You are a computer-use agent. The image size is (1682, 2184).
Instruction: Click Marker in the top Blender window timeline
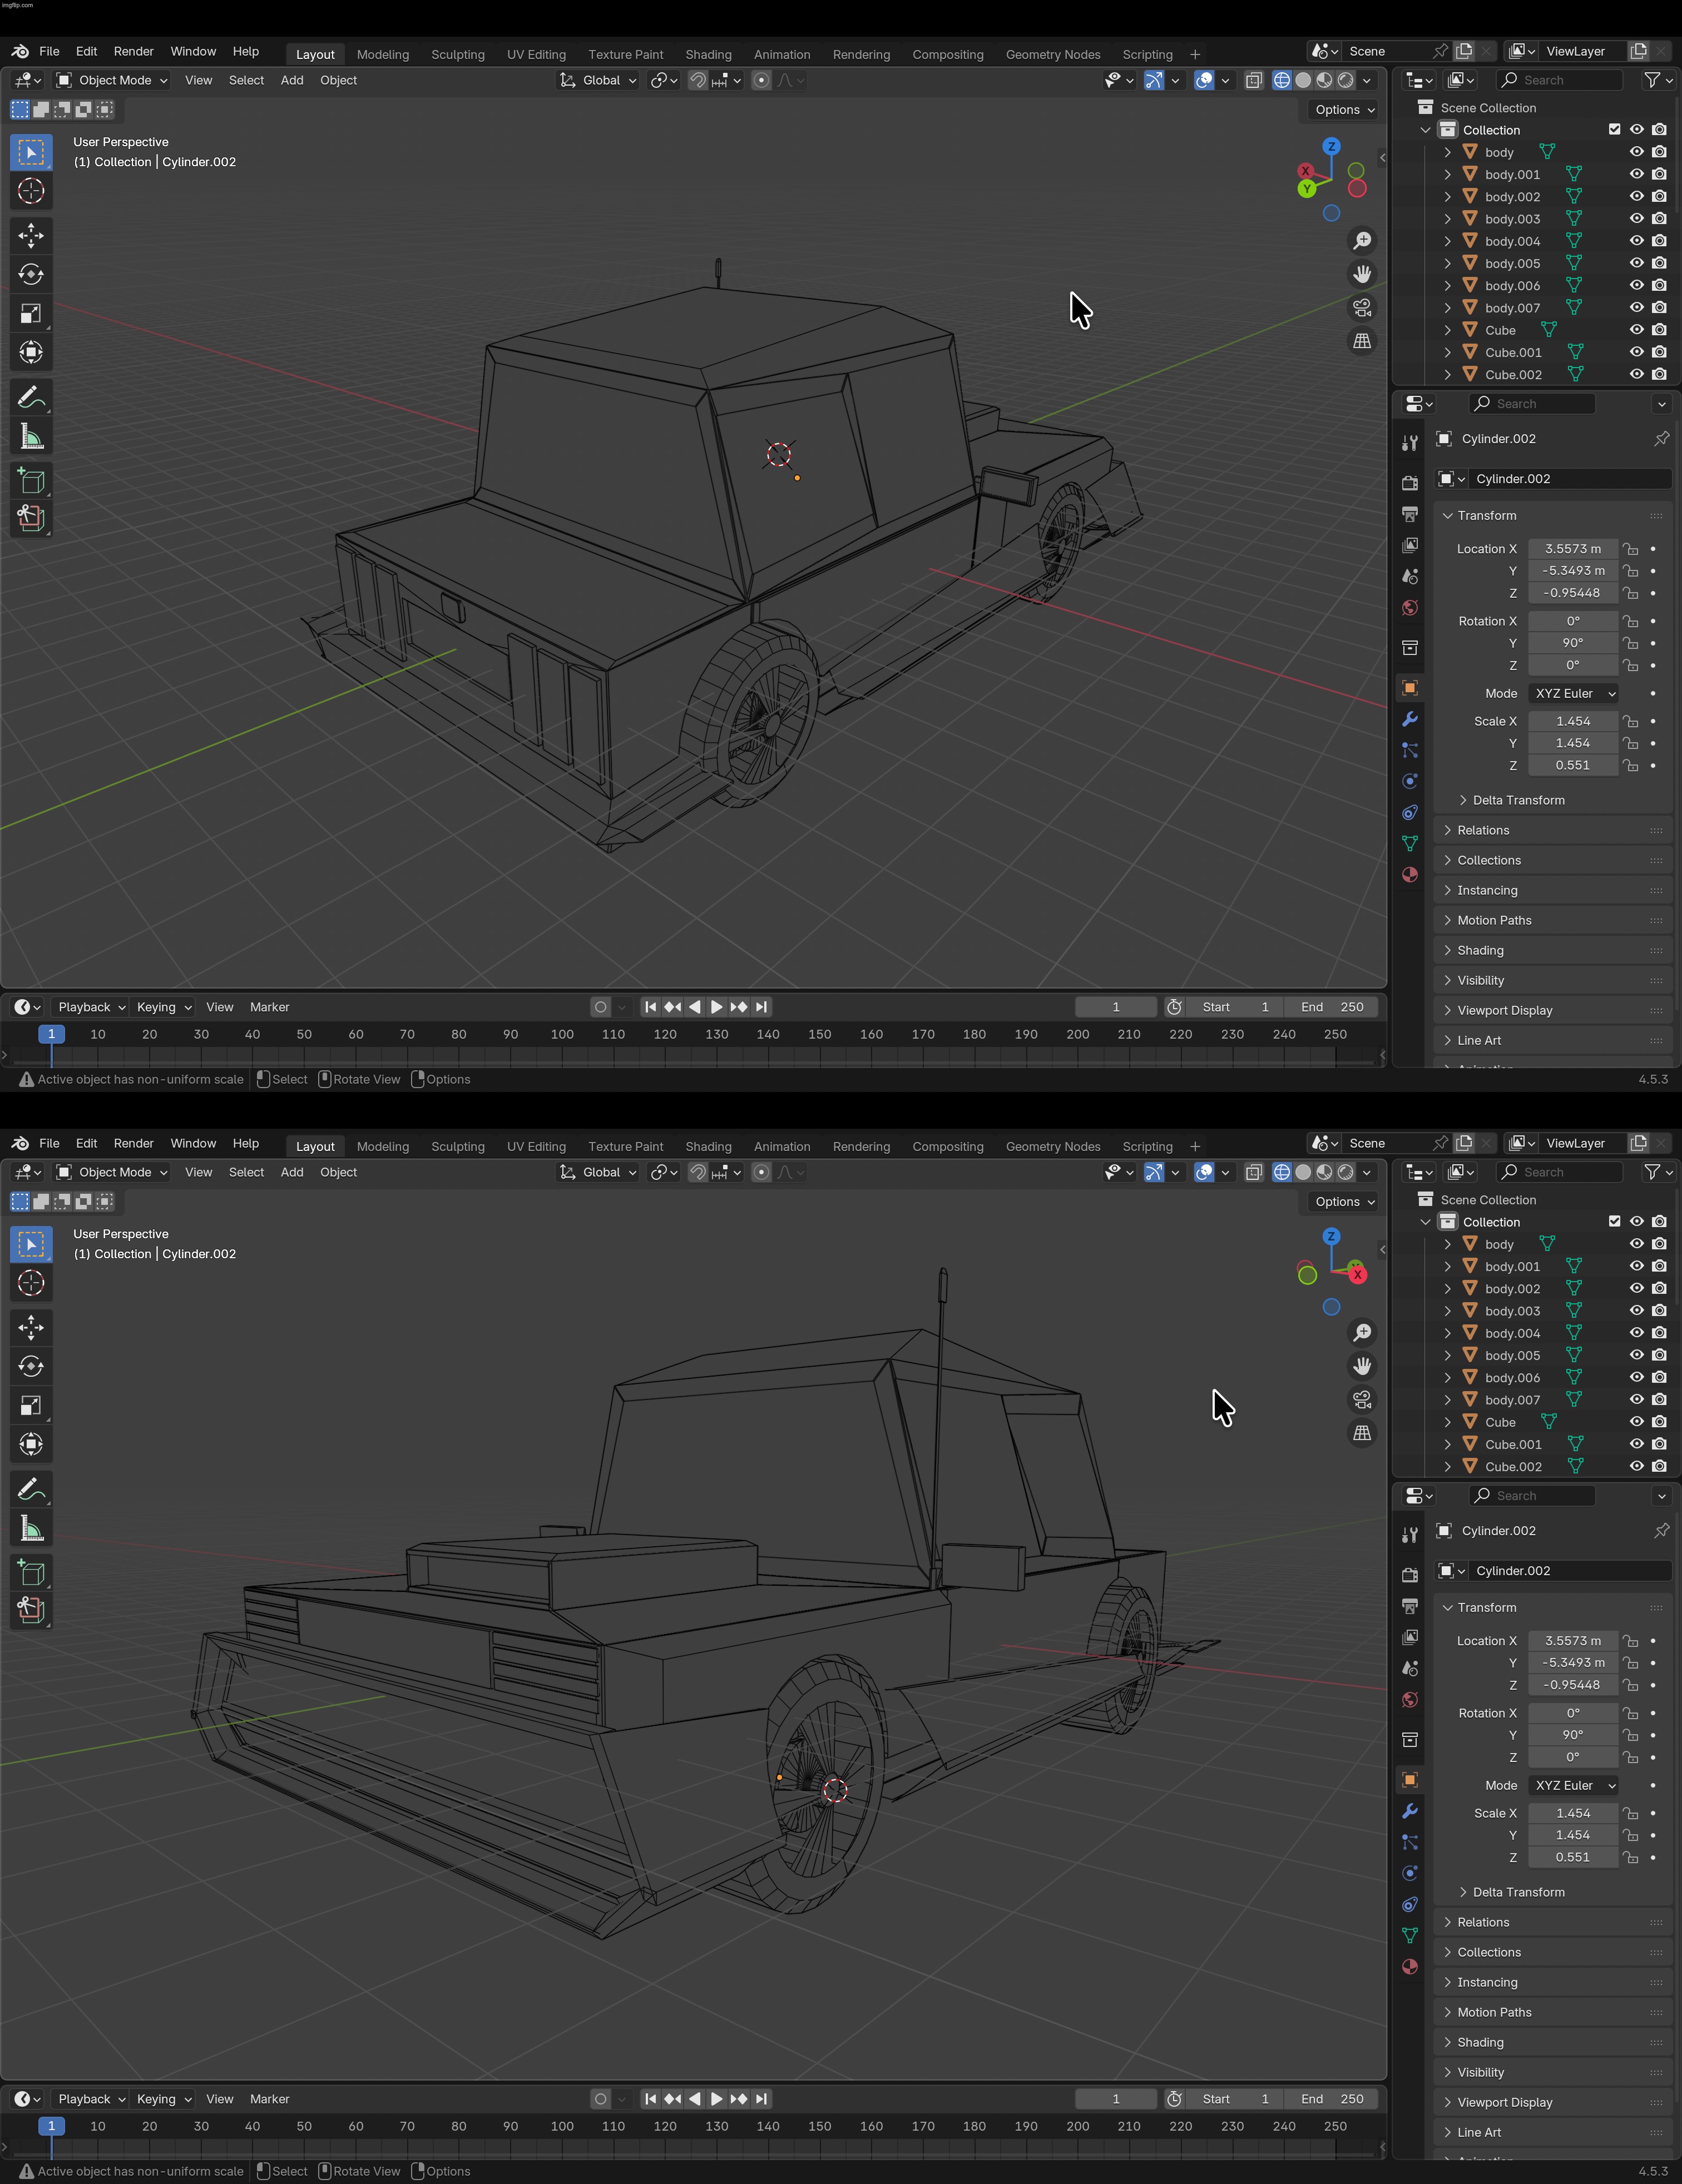tap(269, 1007)
